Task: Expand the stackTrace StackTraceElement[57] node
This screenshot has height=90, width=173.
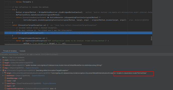Action: point(3,83)
